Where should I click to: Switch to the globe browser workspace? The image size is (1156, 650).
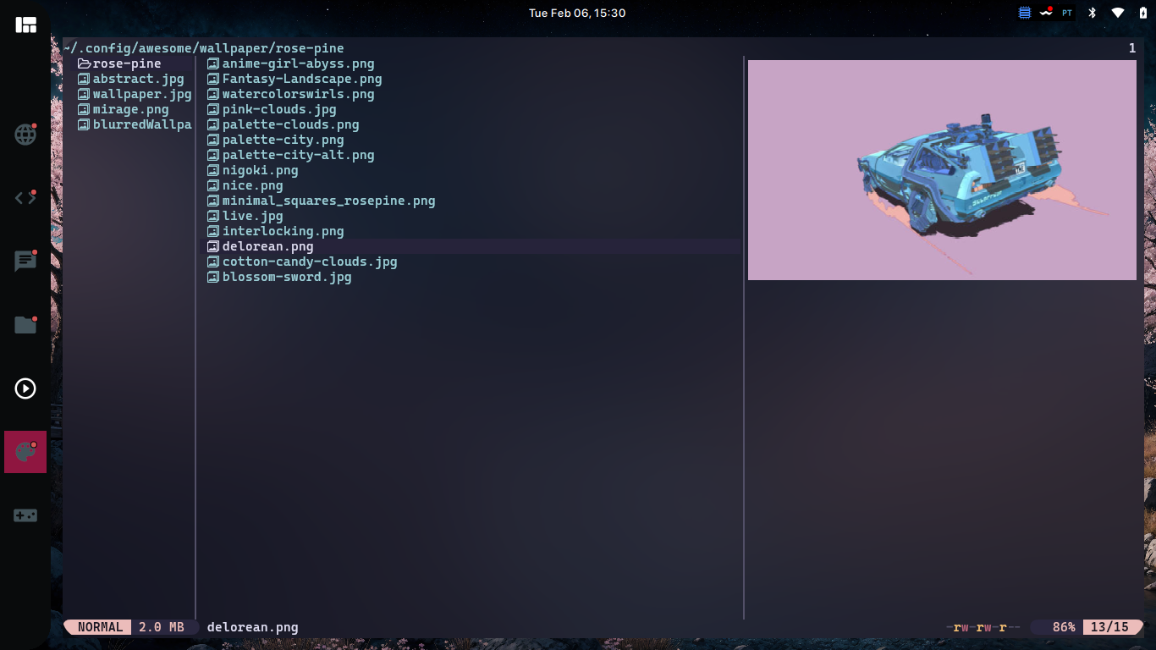tap(25, 135)
